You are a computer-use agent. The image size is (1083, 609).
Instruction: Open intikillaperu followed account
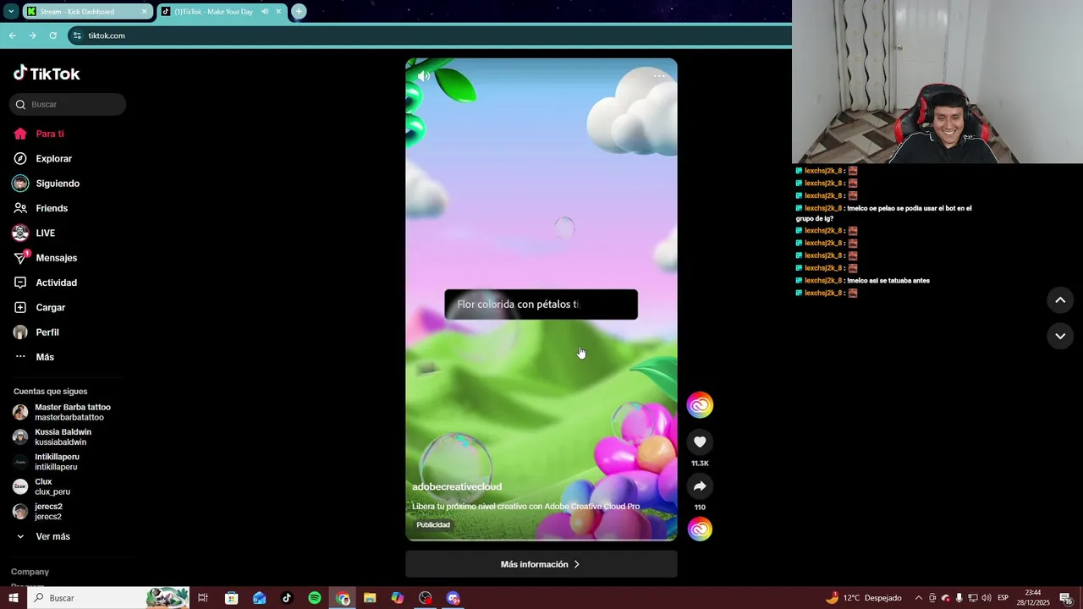point(47,462)
